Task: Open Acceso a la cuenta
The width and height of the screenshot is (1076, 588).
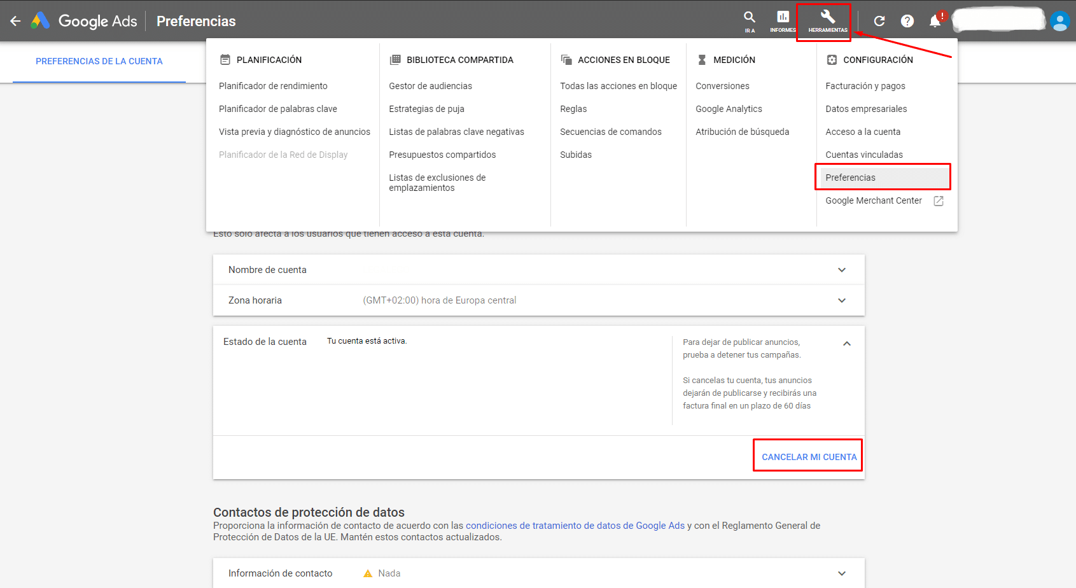Action: tap(863, 132)
